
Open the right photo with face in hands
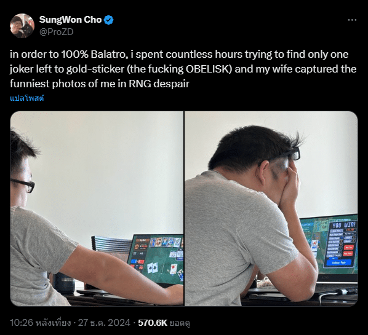tap(271, 208)
